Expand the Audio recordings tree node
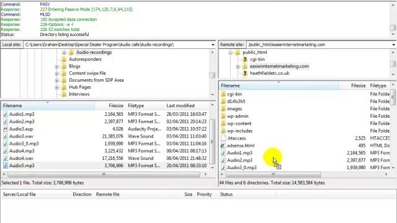Image resolution: width=397 pixels, height=223 pixels. coord(64,53)
